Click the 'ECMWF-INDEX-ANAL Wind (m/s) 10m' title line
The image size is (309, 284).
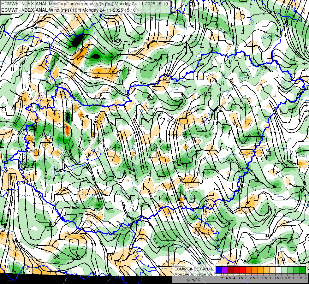[68, 10]
